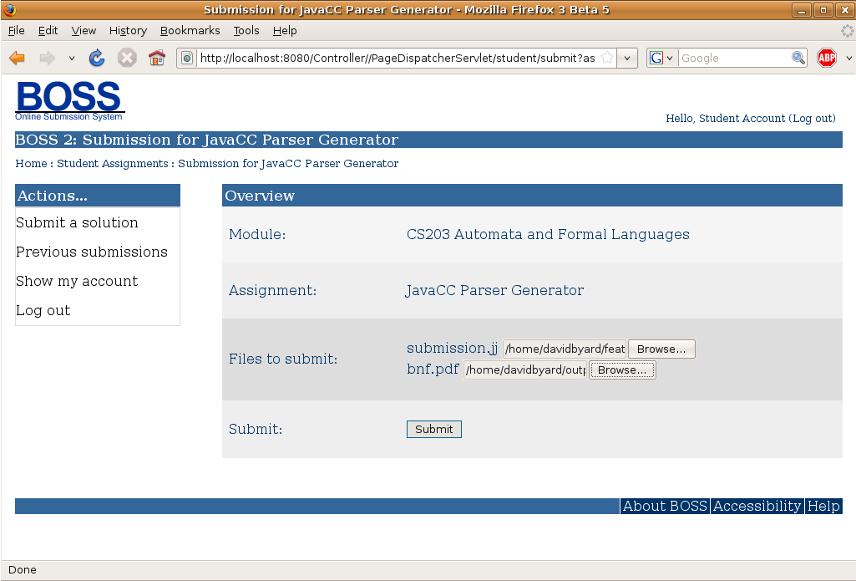Click the Adblock Plus ABP icon
This screenshot has width=856, height=581.
(827, 58)
